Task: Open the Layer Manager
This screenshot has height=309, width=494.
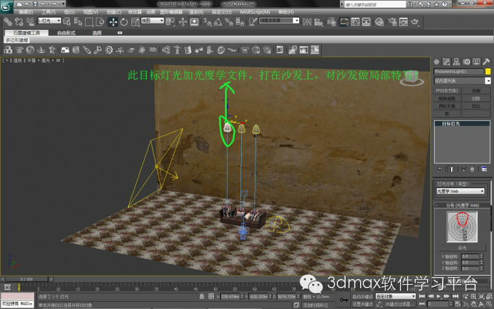Action: coord(331,21)
